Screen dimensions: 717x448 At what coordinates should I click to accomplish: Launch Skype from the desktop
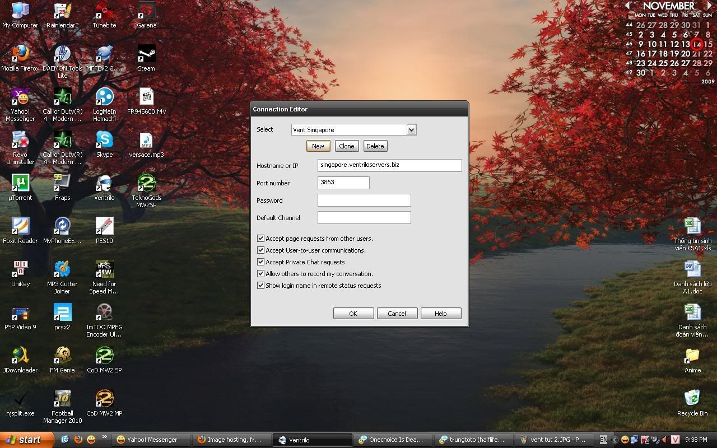[104, 144]
